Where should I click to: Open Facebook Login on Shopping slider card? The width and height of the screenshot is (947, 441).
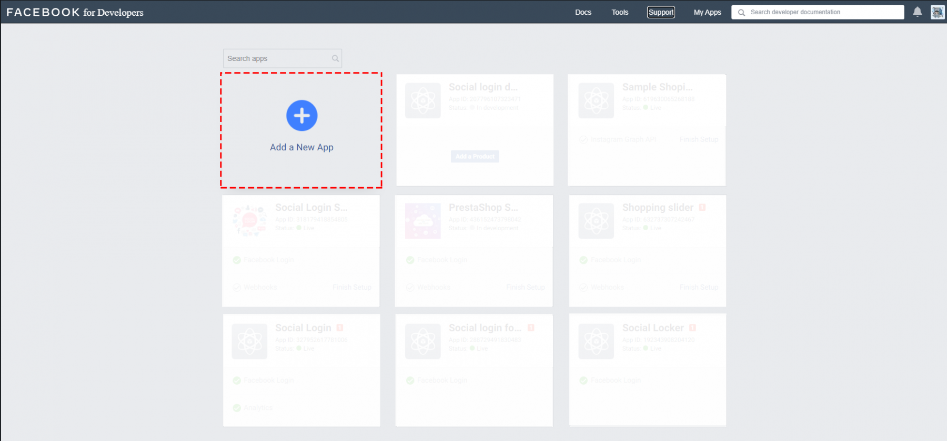coord(616,260)
